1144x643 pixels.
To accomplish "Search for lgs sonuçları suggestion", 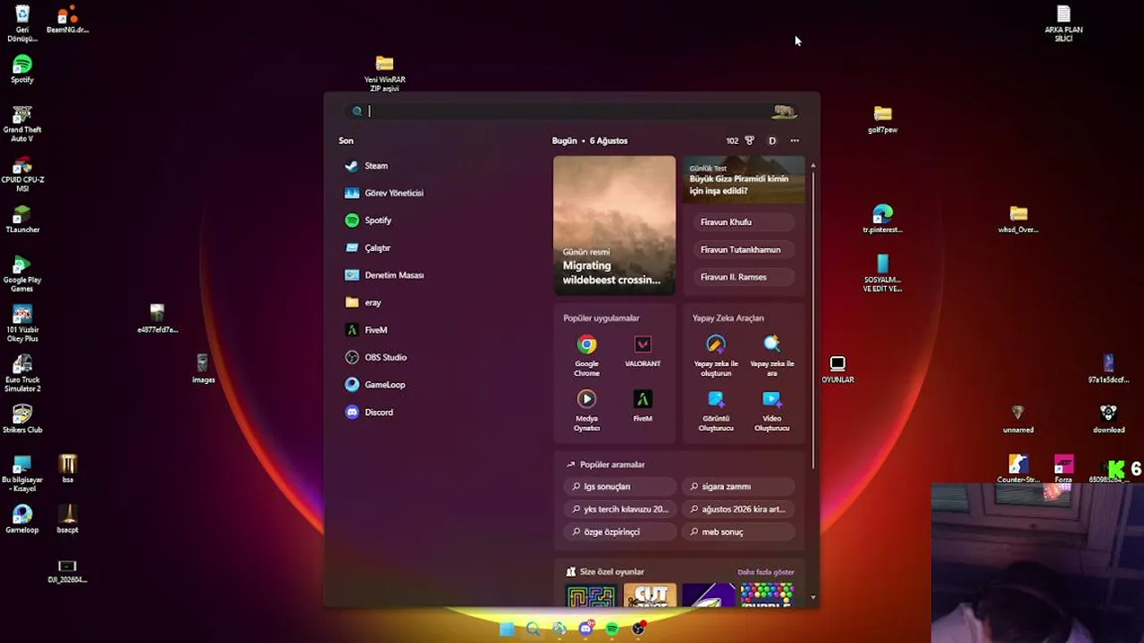I will point(620,487).
